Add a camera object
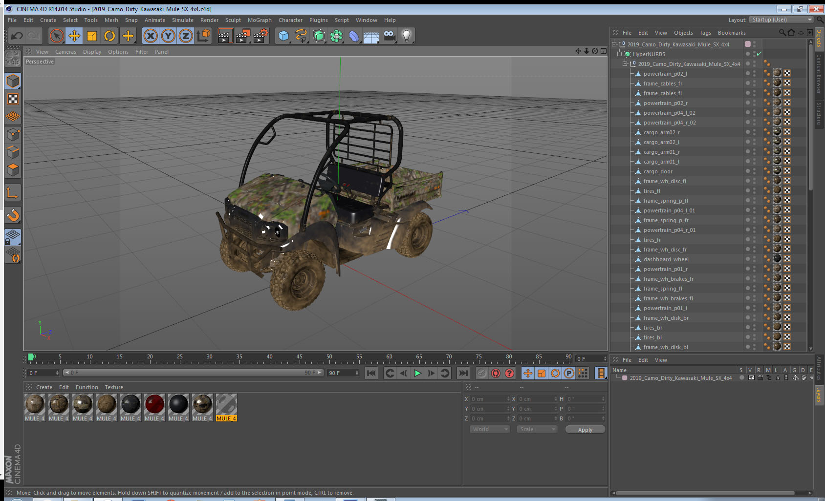The height and width of the screenshot is (501, 825). click(x=389, y=36)
